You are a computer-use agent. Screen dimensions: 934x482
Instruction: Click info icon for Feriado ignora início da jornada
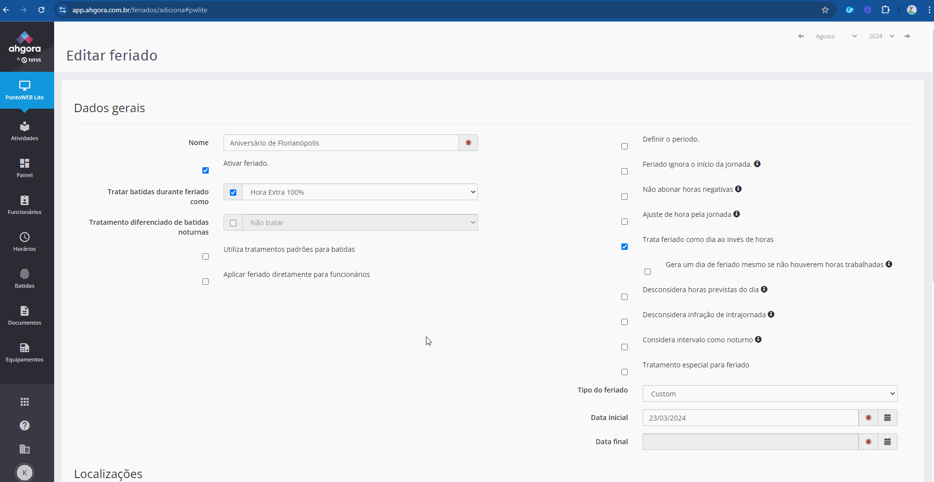[757, 164]
